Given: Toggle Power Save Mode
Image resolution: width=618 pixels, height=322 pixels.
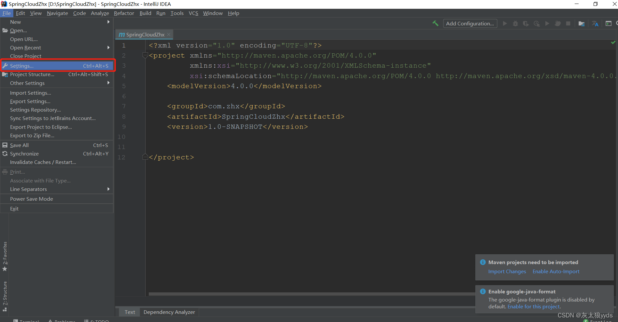Looking at the screenshot, I should (x=57, y=199).
